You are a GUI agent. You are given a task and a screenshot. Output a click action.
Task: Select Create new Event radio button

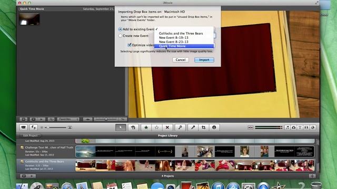(120, 36)
